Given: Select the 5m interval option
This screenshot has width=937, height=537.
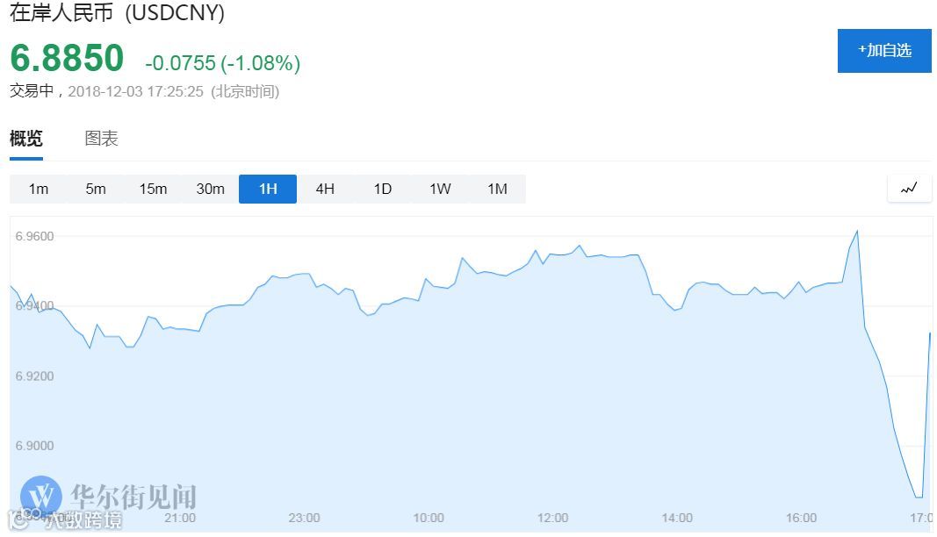Looking at the screenshot, I should click(96, 189).
